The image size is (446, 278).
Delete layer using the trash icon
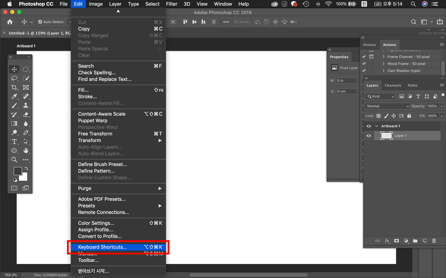point(434,241)
